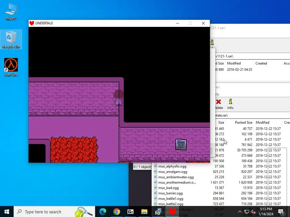
Task: Launch Microsoft Edge from the taskbar
Action: coord(103,212)
